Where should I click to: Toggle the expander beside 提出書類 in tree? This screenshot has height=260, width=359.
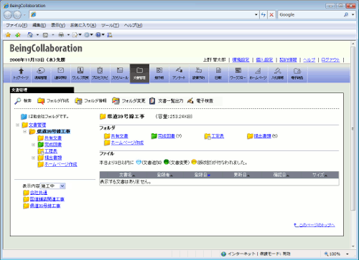[33, 158]
